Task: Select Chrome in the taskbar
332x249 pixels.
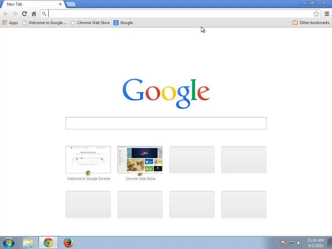Action: [x=48, y=243]
